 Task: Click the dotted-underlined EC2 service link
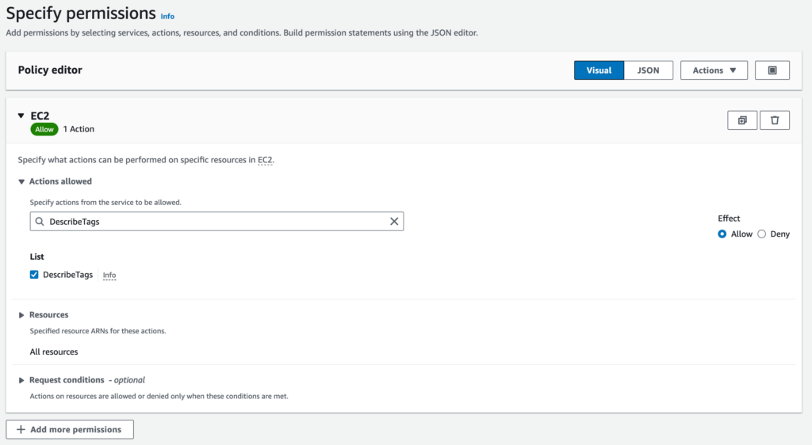coord(265,160)
